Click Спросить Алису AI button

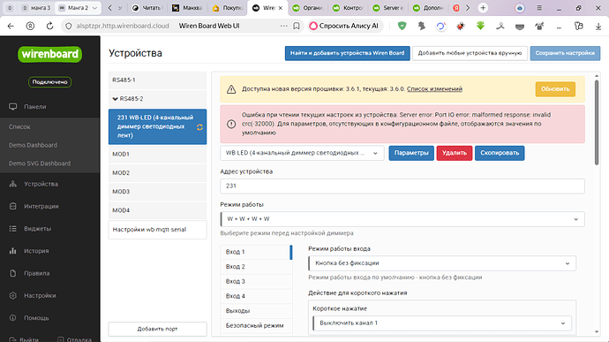344,26
